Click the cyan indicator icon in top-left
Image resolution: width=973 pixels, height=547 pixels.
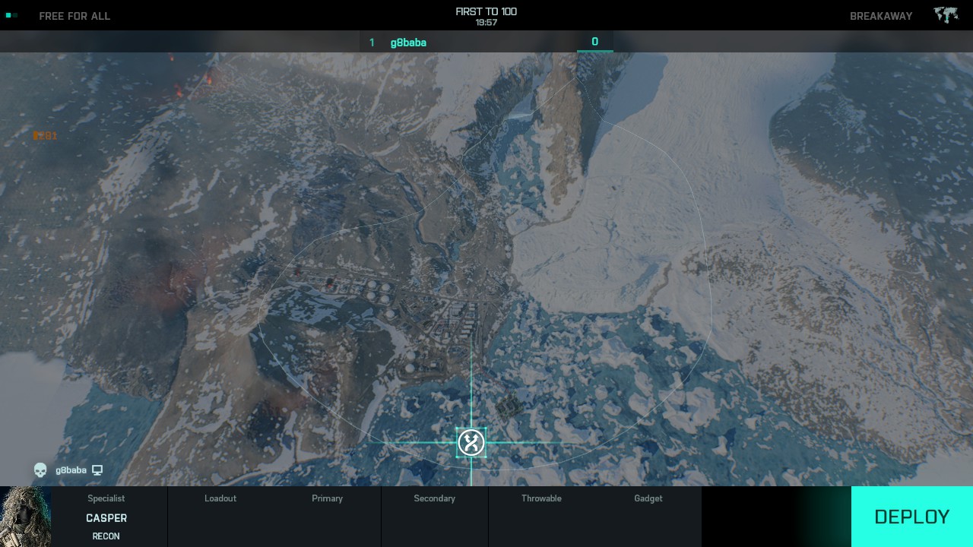pos(11,15)
